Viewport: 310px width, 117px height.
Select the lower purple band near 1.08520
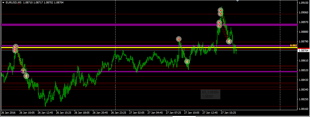coord(149,71)
